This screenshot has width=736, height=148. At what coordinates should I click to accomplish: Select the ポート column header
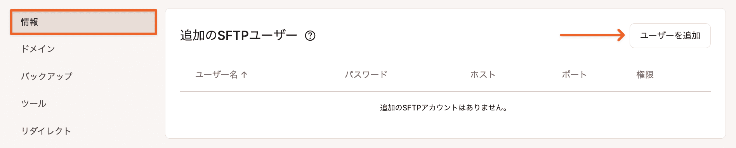pos(575,75)
